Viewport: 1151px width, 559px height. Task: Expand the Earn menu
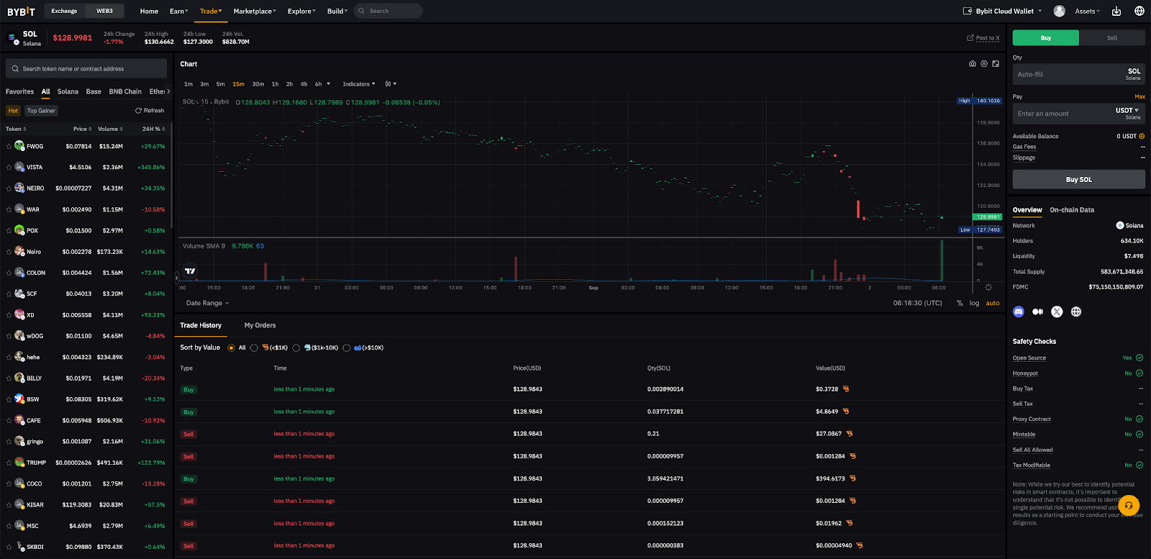point(178,11)
